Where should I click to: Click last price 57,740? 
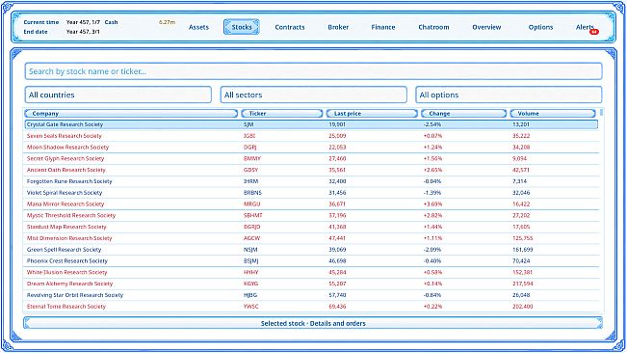click(337, 295)
